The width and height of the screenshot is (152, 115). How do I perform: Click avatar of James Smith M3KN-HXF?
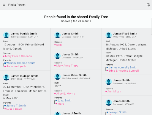tap(58, 35)
